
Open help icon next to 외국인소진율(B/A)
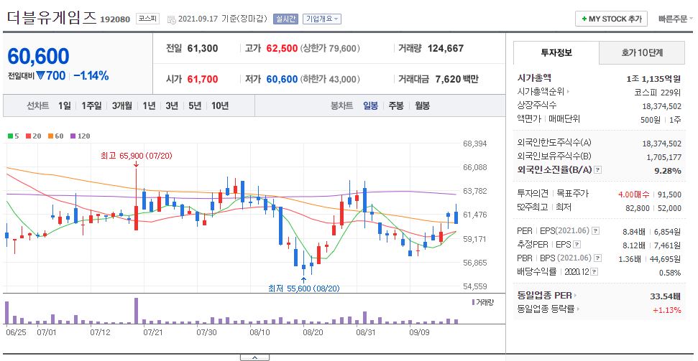pos(598,170)
